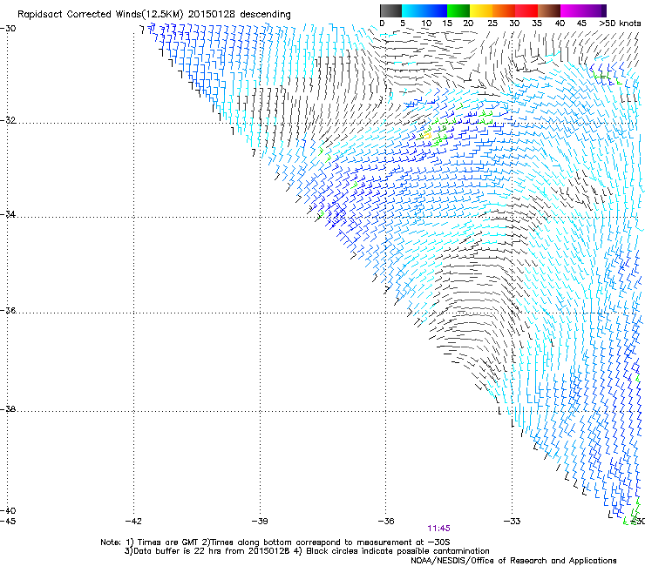Image resolution: width=645 pixels, height=566 pixels.
Task: Click the -32 latitude axis label
Action: (x=8, y=120)
